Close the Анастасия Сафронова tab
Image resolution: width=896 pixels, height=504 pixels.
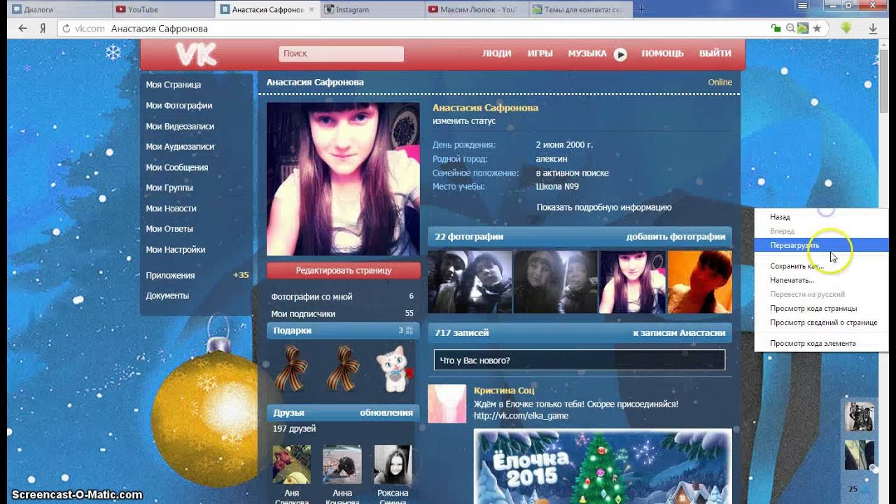[313, 10]
